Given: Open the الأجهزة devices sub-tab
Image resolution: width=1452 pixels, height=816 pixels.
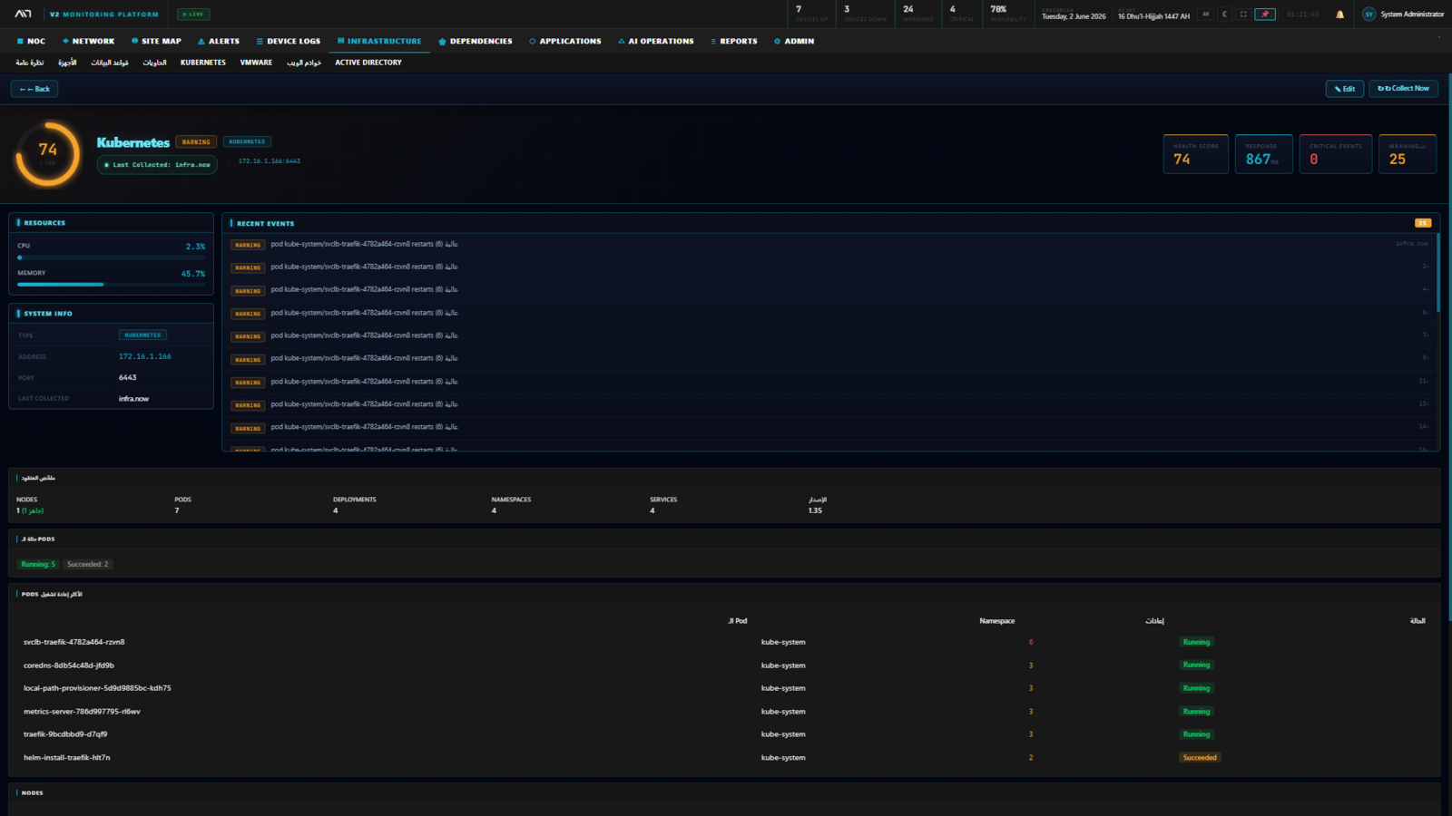Looking at the screenshot, I should tap(67, 63).
